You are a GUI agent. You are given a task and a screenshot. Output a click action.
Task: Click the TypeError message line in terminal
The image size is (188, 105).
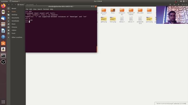pyautogui.click(x=56, y=17)
